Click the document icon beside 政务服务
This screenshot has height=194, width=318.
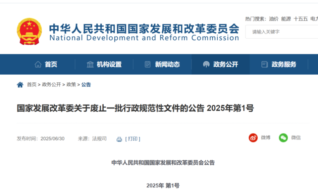pos(264,64)
